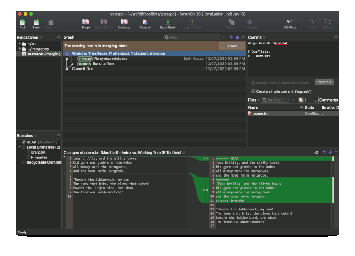The width and height of the screenshot is (355, 256).
Task: Close the Repositories panel
Action: click(41, 37)
